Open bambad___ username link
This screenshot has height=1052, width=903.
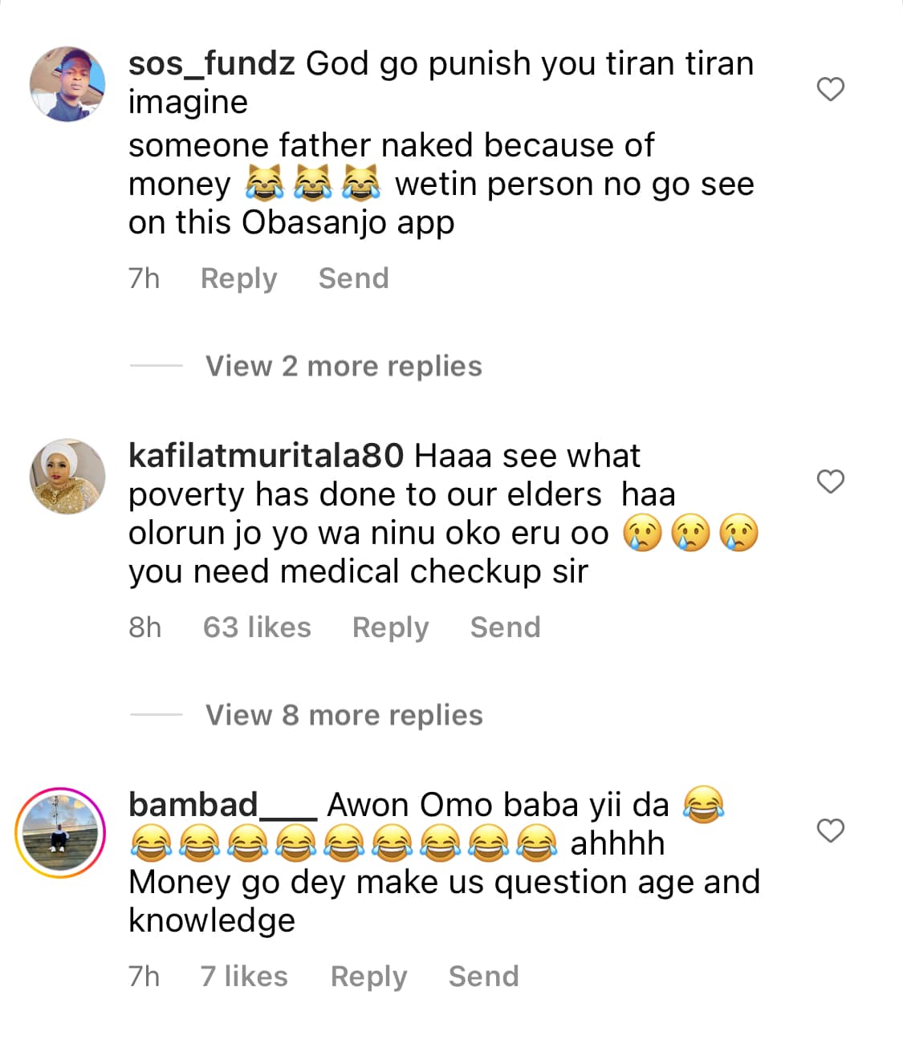coord(222,805)
